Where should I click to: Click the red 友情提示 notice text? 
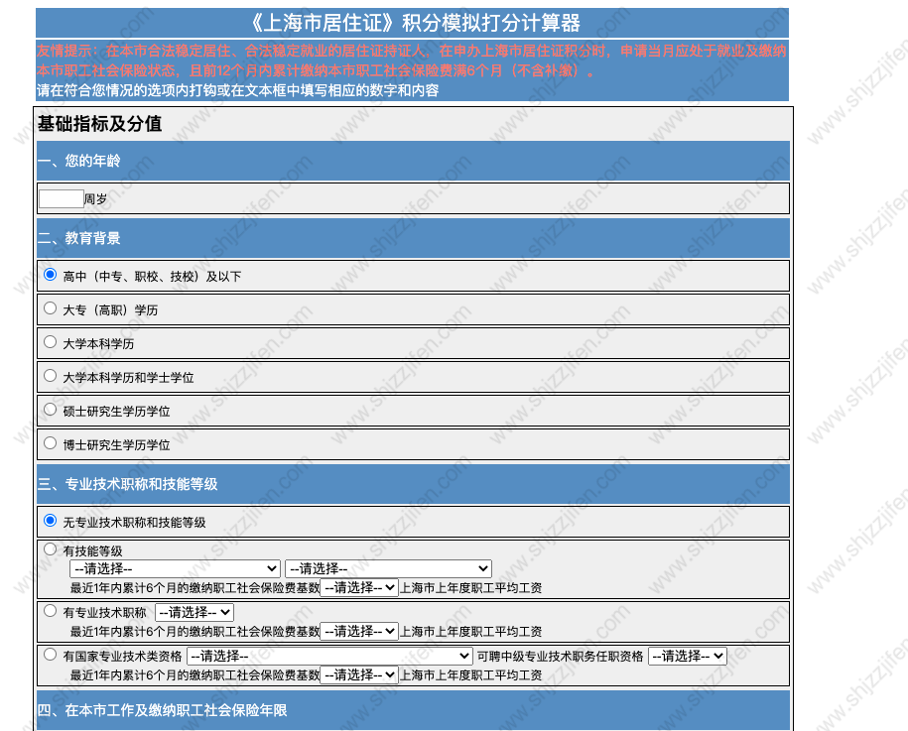pos(412,61)
